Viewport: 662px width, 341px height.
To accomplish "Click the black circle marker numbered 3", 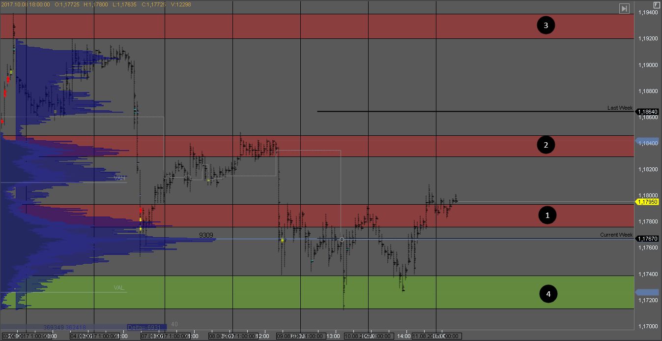I will click(546, 26).
